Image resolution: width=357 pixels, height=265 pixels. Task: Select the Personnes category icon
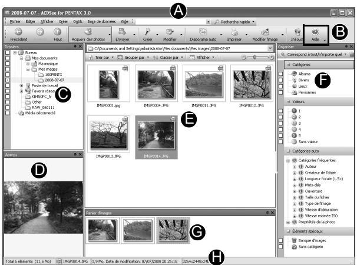pos(294,92)
